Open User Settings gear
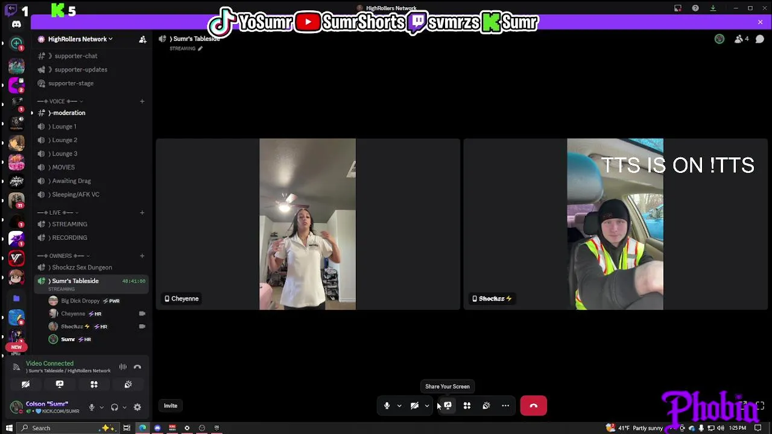The width and height of the screenshot is (772, 434). pos(138,407)
